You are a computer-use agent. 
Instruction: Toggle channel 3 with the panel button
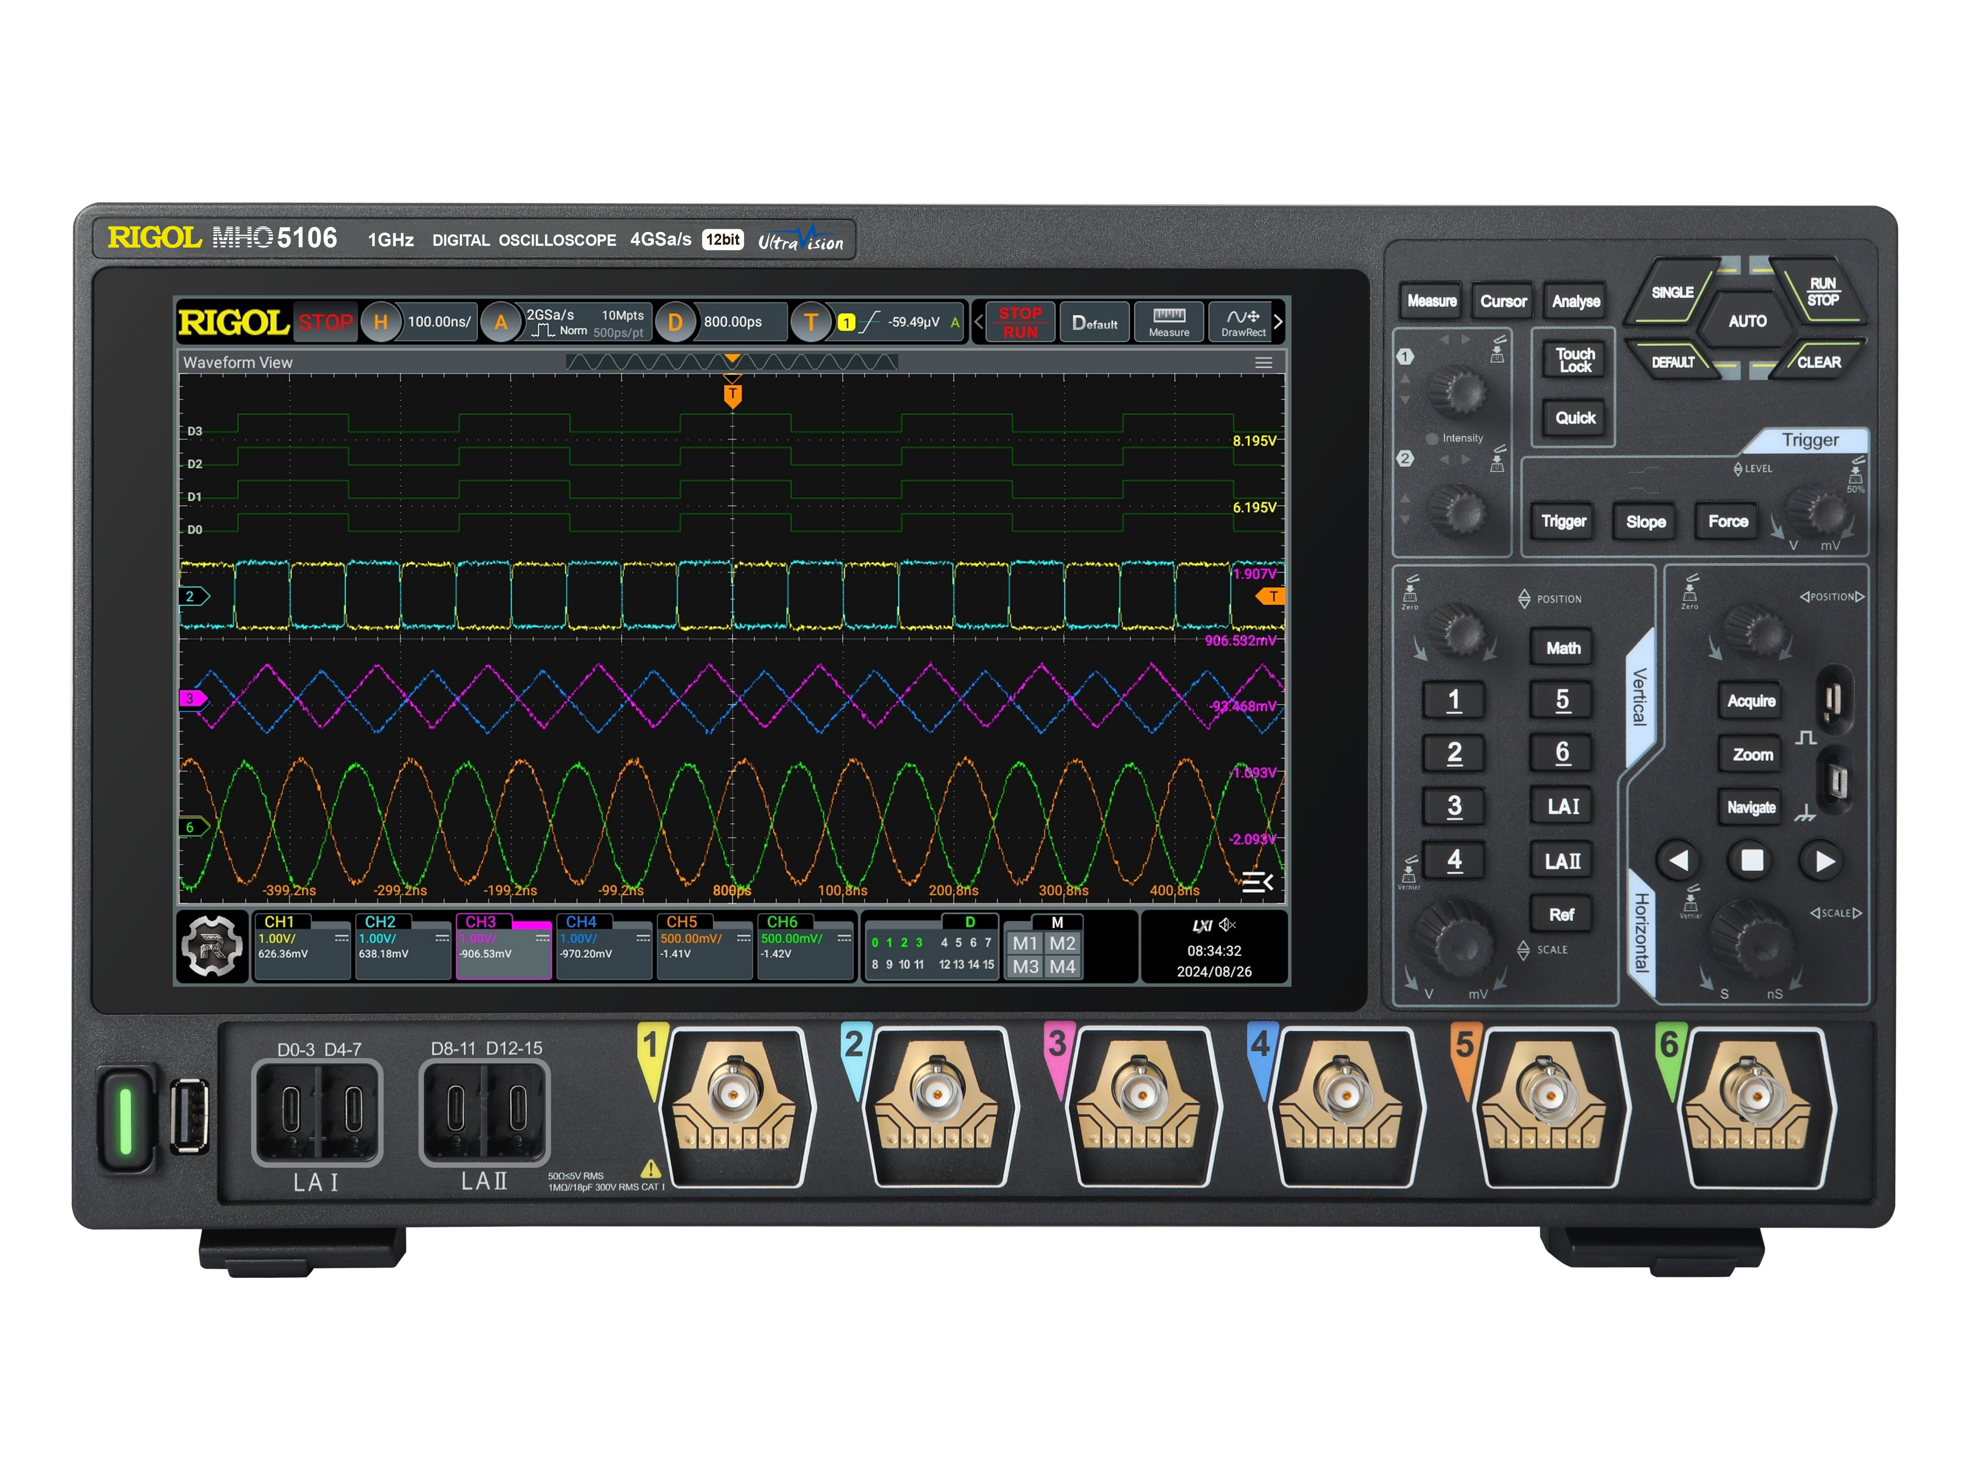pos(1454,807)
